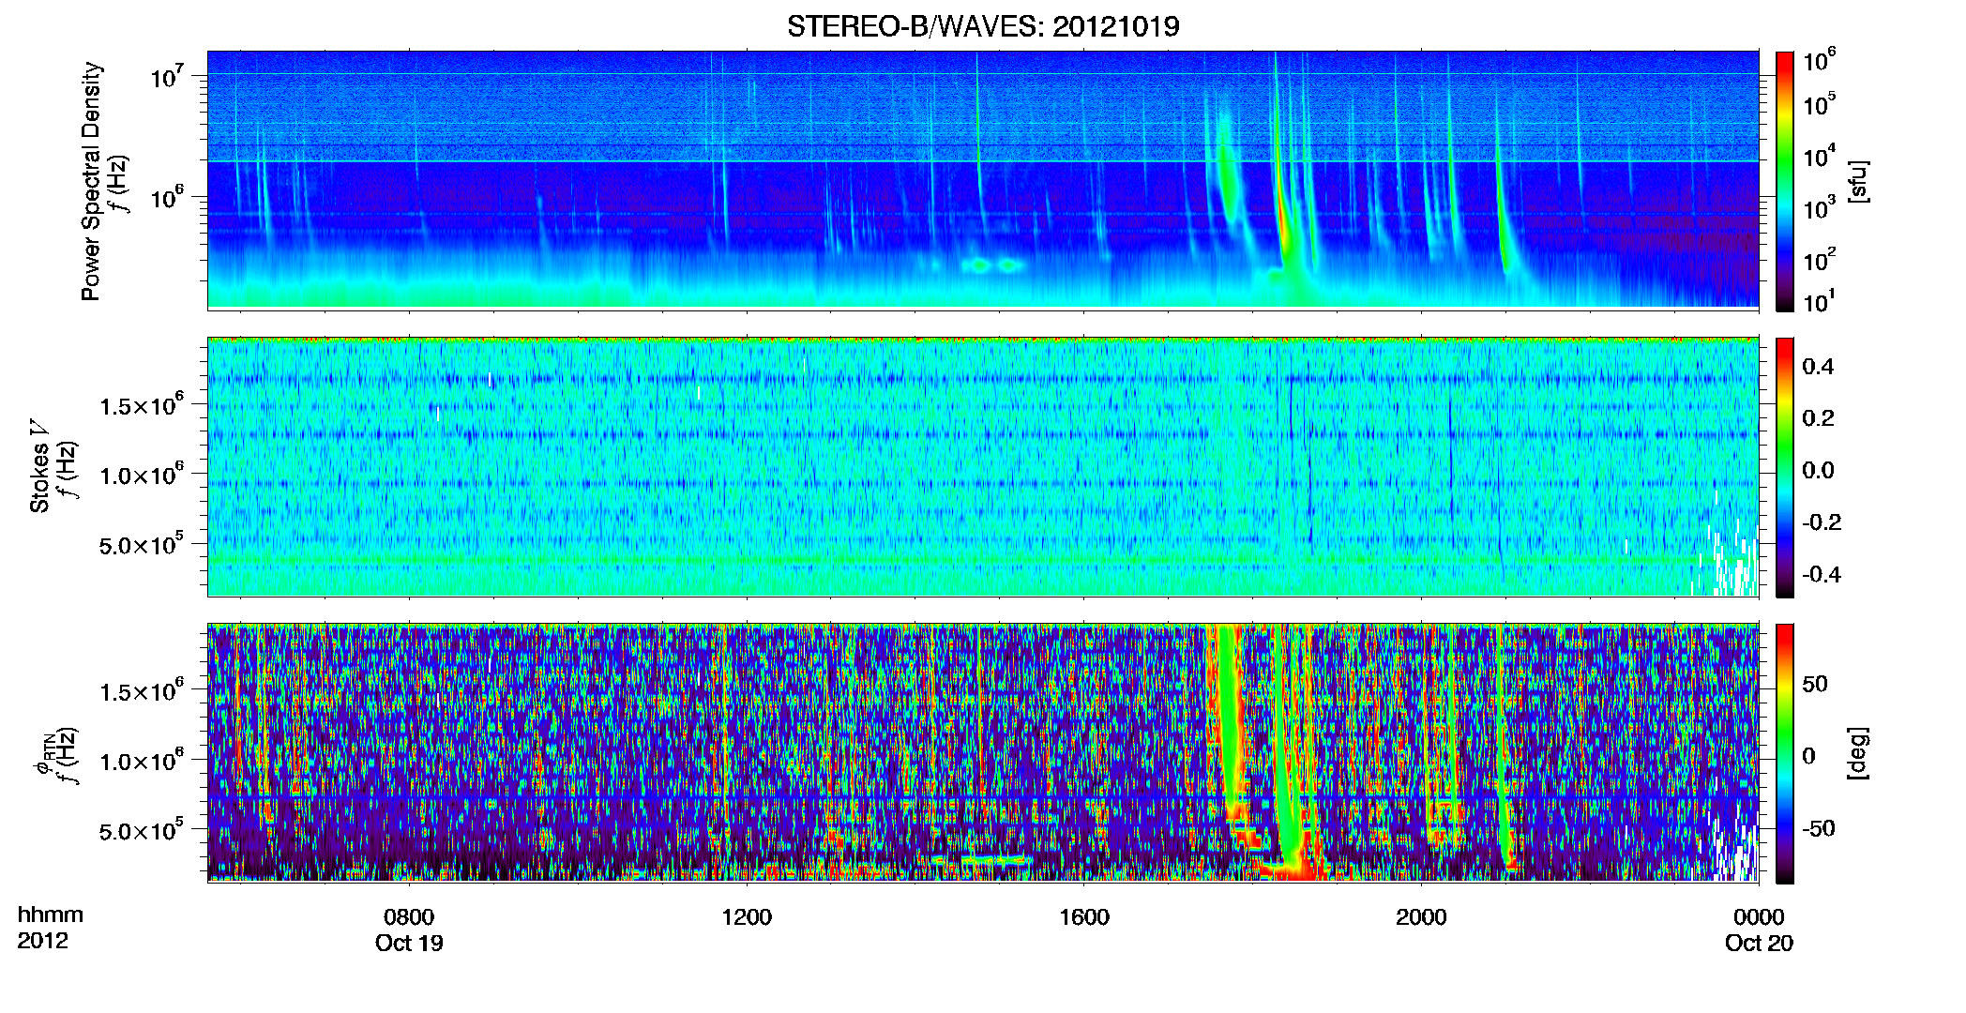Click the 0.4 value on Stokes V colorbar
This screenshot has width=1966, height=1013.
click(x=1818, y=367)
